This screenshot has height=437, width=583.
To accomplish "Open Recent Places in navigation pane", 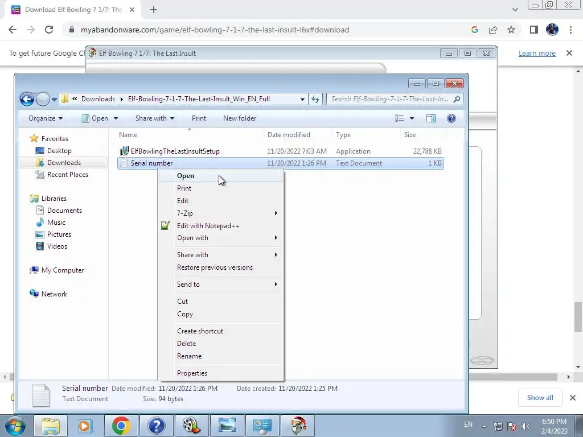I will coord(68,175).
